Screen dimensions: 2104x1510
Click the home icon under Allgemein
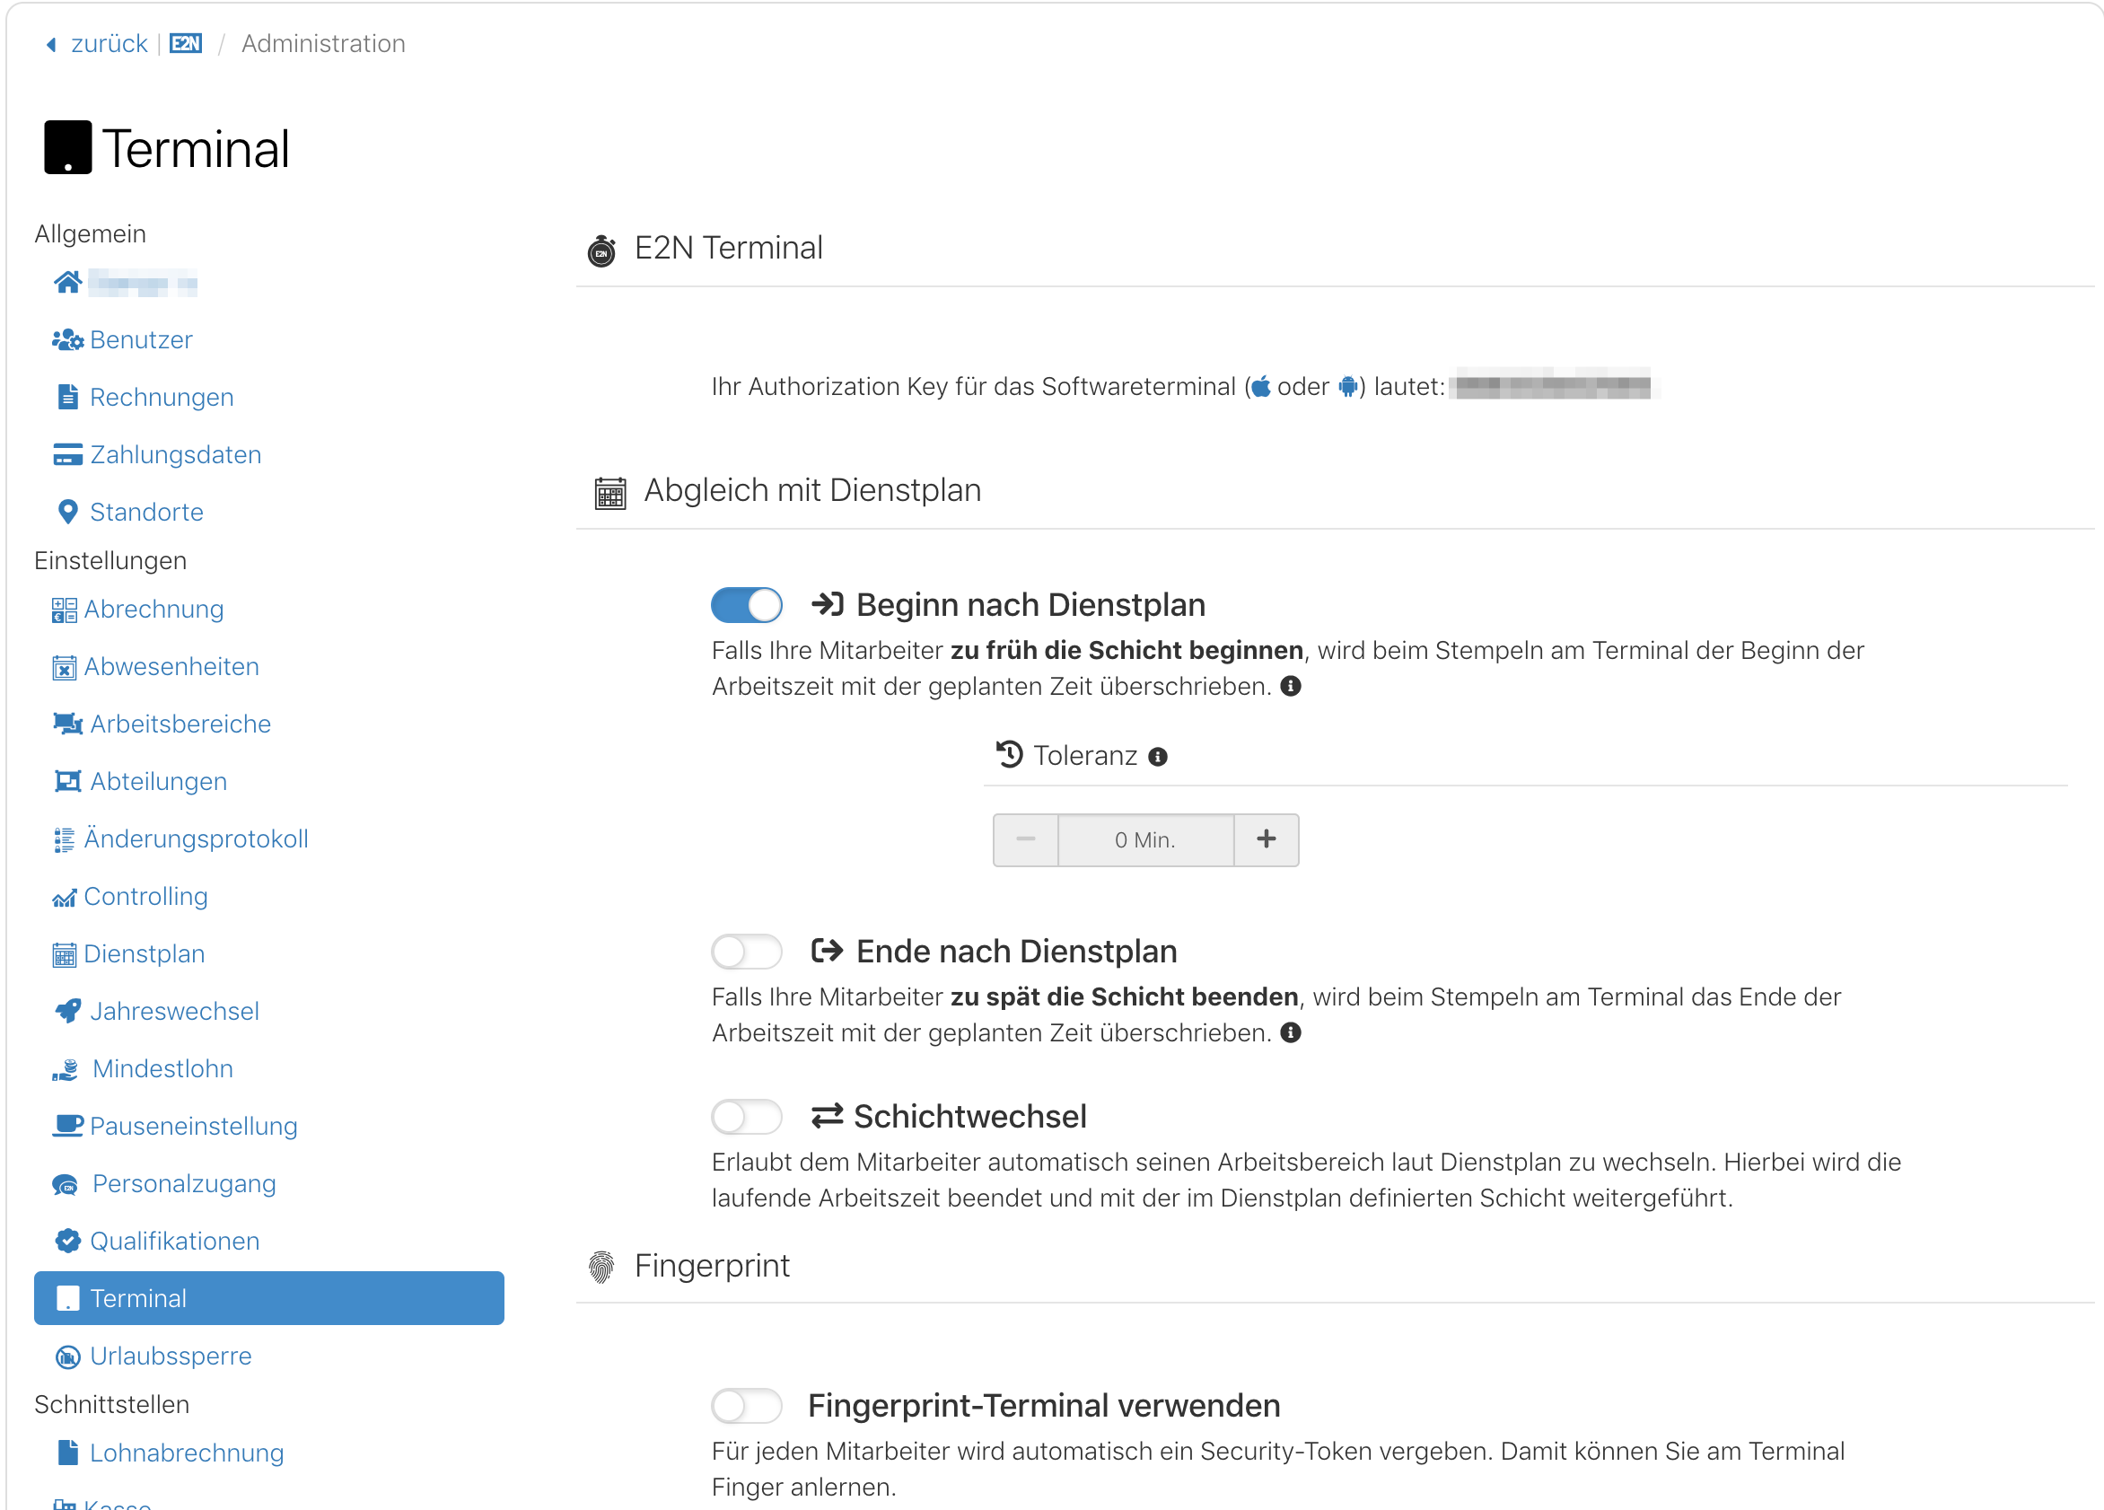point(67,282)
